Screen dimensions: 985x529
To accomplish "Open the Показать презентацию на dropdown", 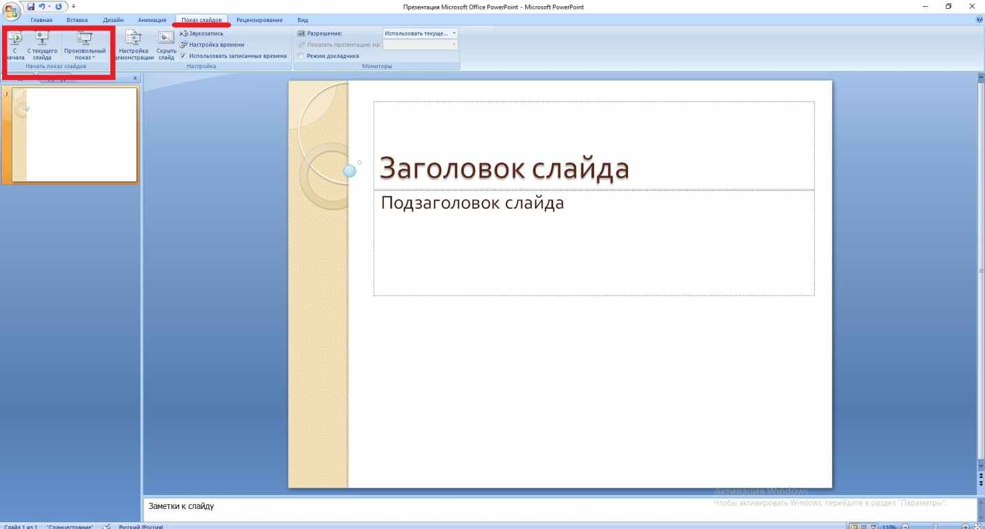I will 420,45.
